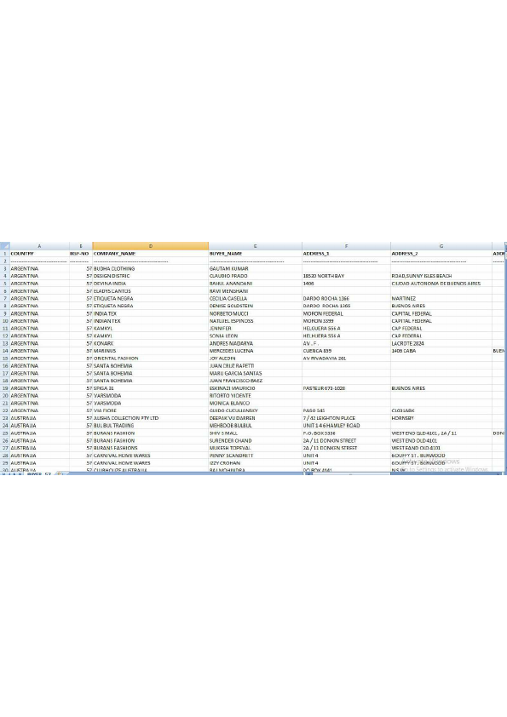The image size is (507, 717).
Task: Select cell PENNY SCANDRETT
Action: (x=255, y=455)
